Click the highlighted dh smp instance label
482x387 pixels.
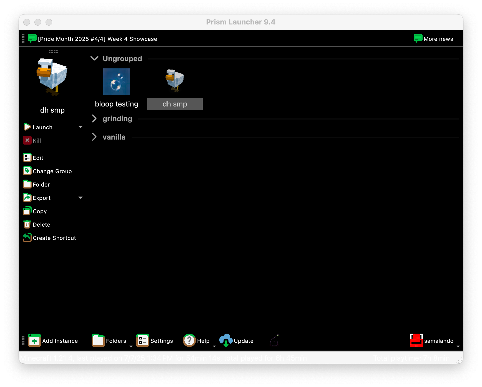coord(175,104)
